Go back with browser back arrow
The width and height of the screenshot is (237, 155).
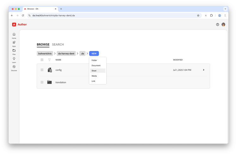12,16
